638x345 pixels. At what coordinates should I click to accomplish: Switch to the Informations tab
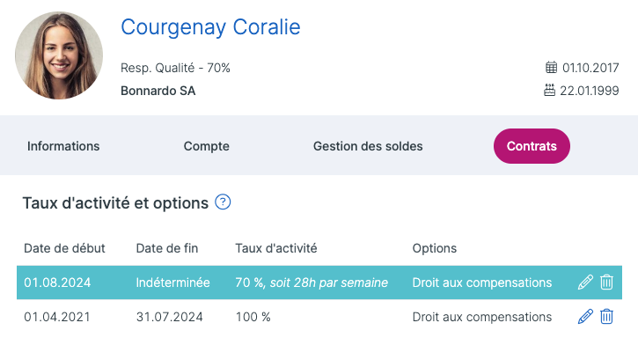[63, 146]
